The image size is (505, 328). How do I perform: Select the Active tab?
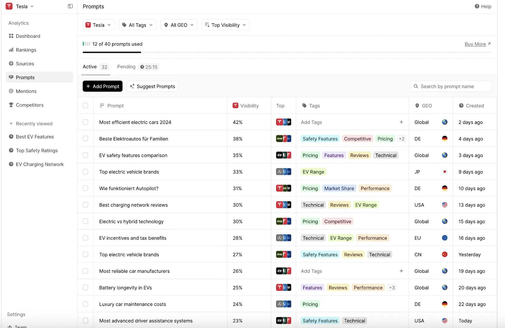(89, 67)
